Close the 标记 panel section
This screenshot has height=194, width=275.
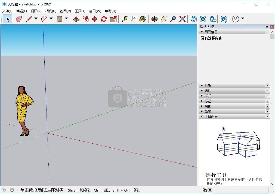[267, 101]
